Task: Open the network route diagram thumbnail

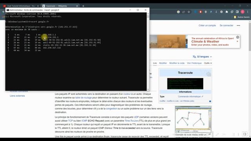Action: [x=193, y=119]
